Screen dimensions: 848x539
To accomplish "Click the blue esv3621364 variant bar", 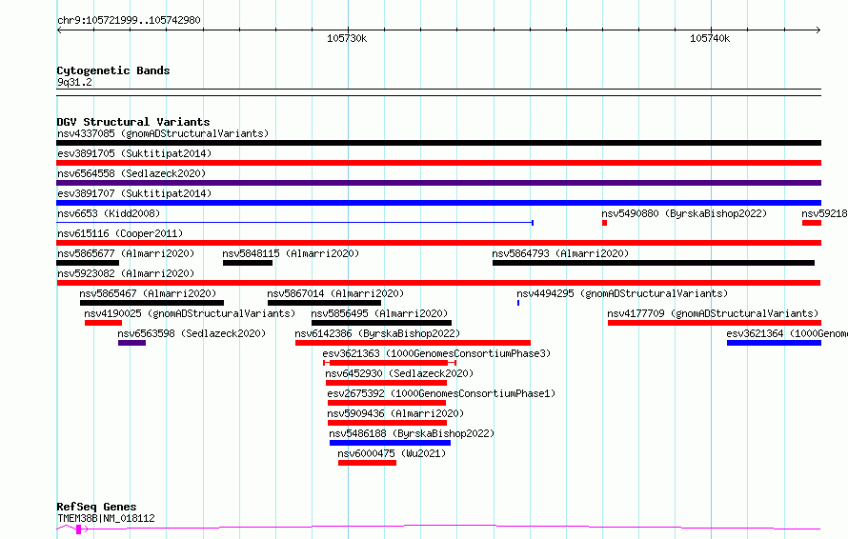I will click(x=774, y=343).
